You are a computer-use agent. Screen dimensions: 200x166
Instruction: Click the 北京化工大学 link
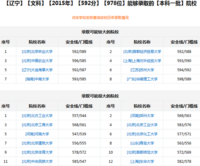click(142, 134)
